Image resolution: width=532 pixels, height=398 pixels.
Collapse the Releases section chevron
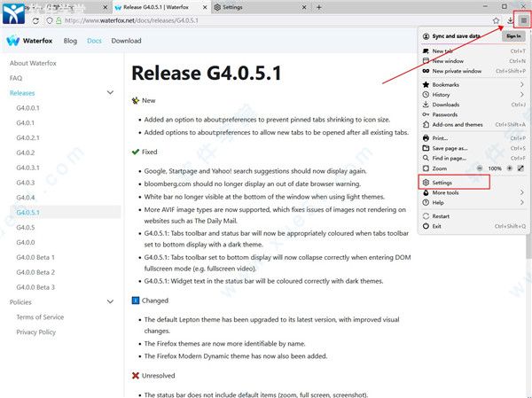coord(110,92)
